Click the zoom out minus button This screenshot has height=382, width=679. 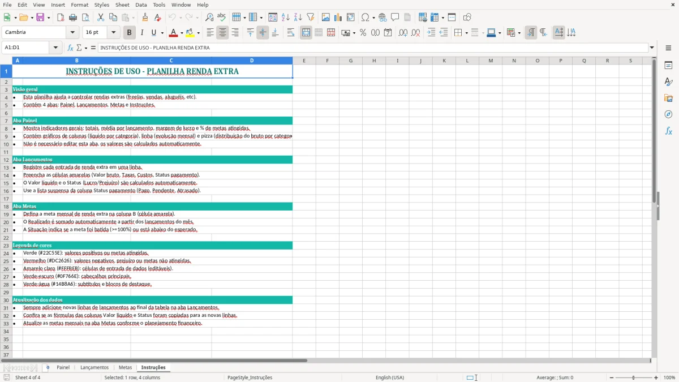pos(611,377)
